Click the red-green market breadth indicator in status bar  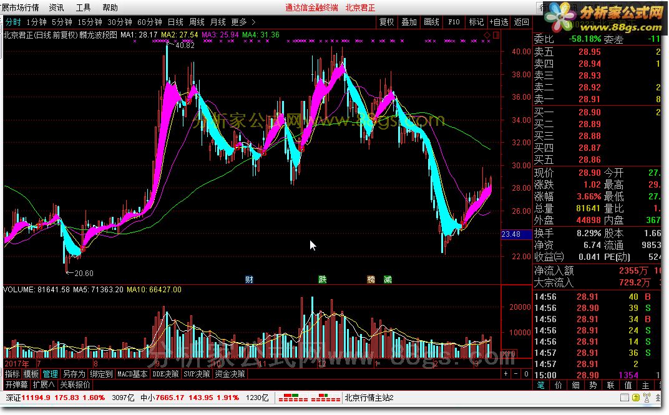click(x=310, y=398)
